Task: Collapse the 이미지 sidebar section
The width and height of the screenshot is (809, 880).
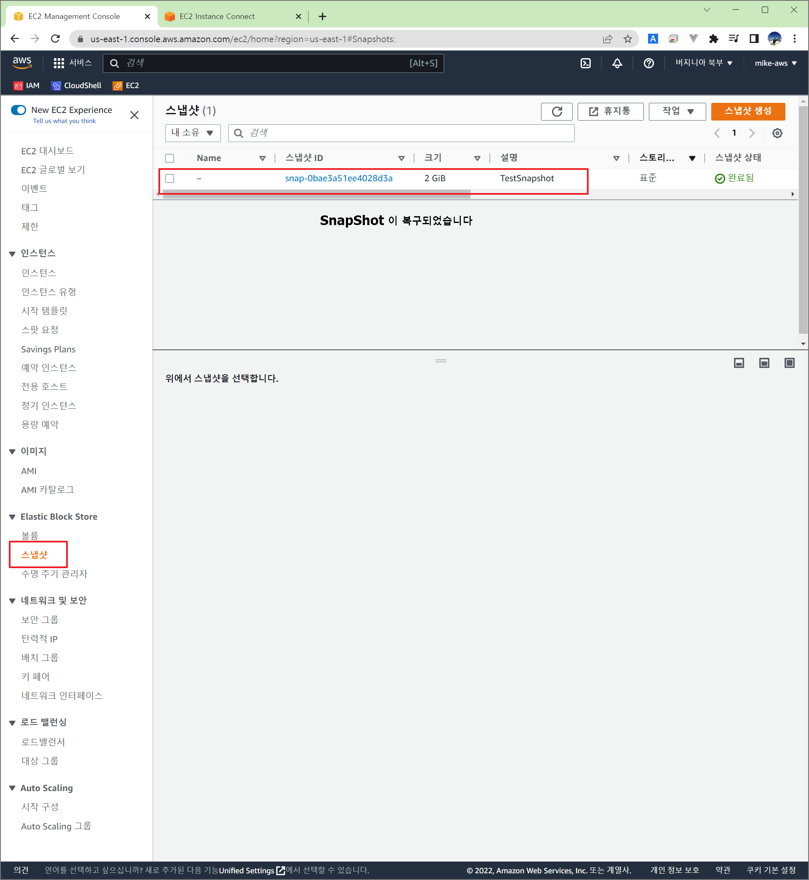Action: point(12,451)
